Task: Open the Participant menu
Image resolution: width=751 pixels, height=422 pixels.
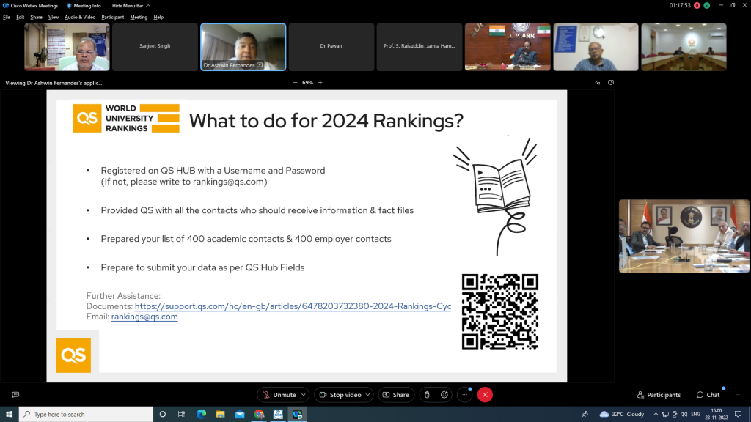Action: click(112, 18)
